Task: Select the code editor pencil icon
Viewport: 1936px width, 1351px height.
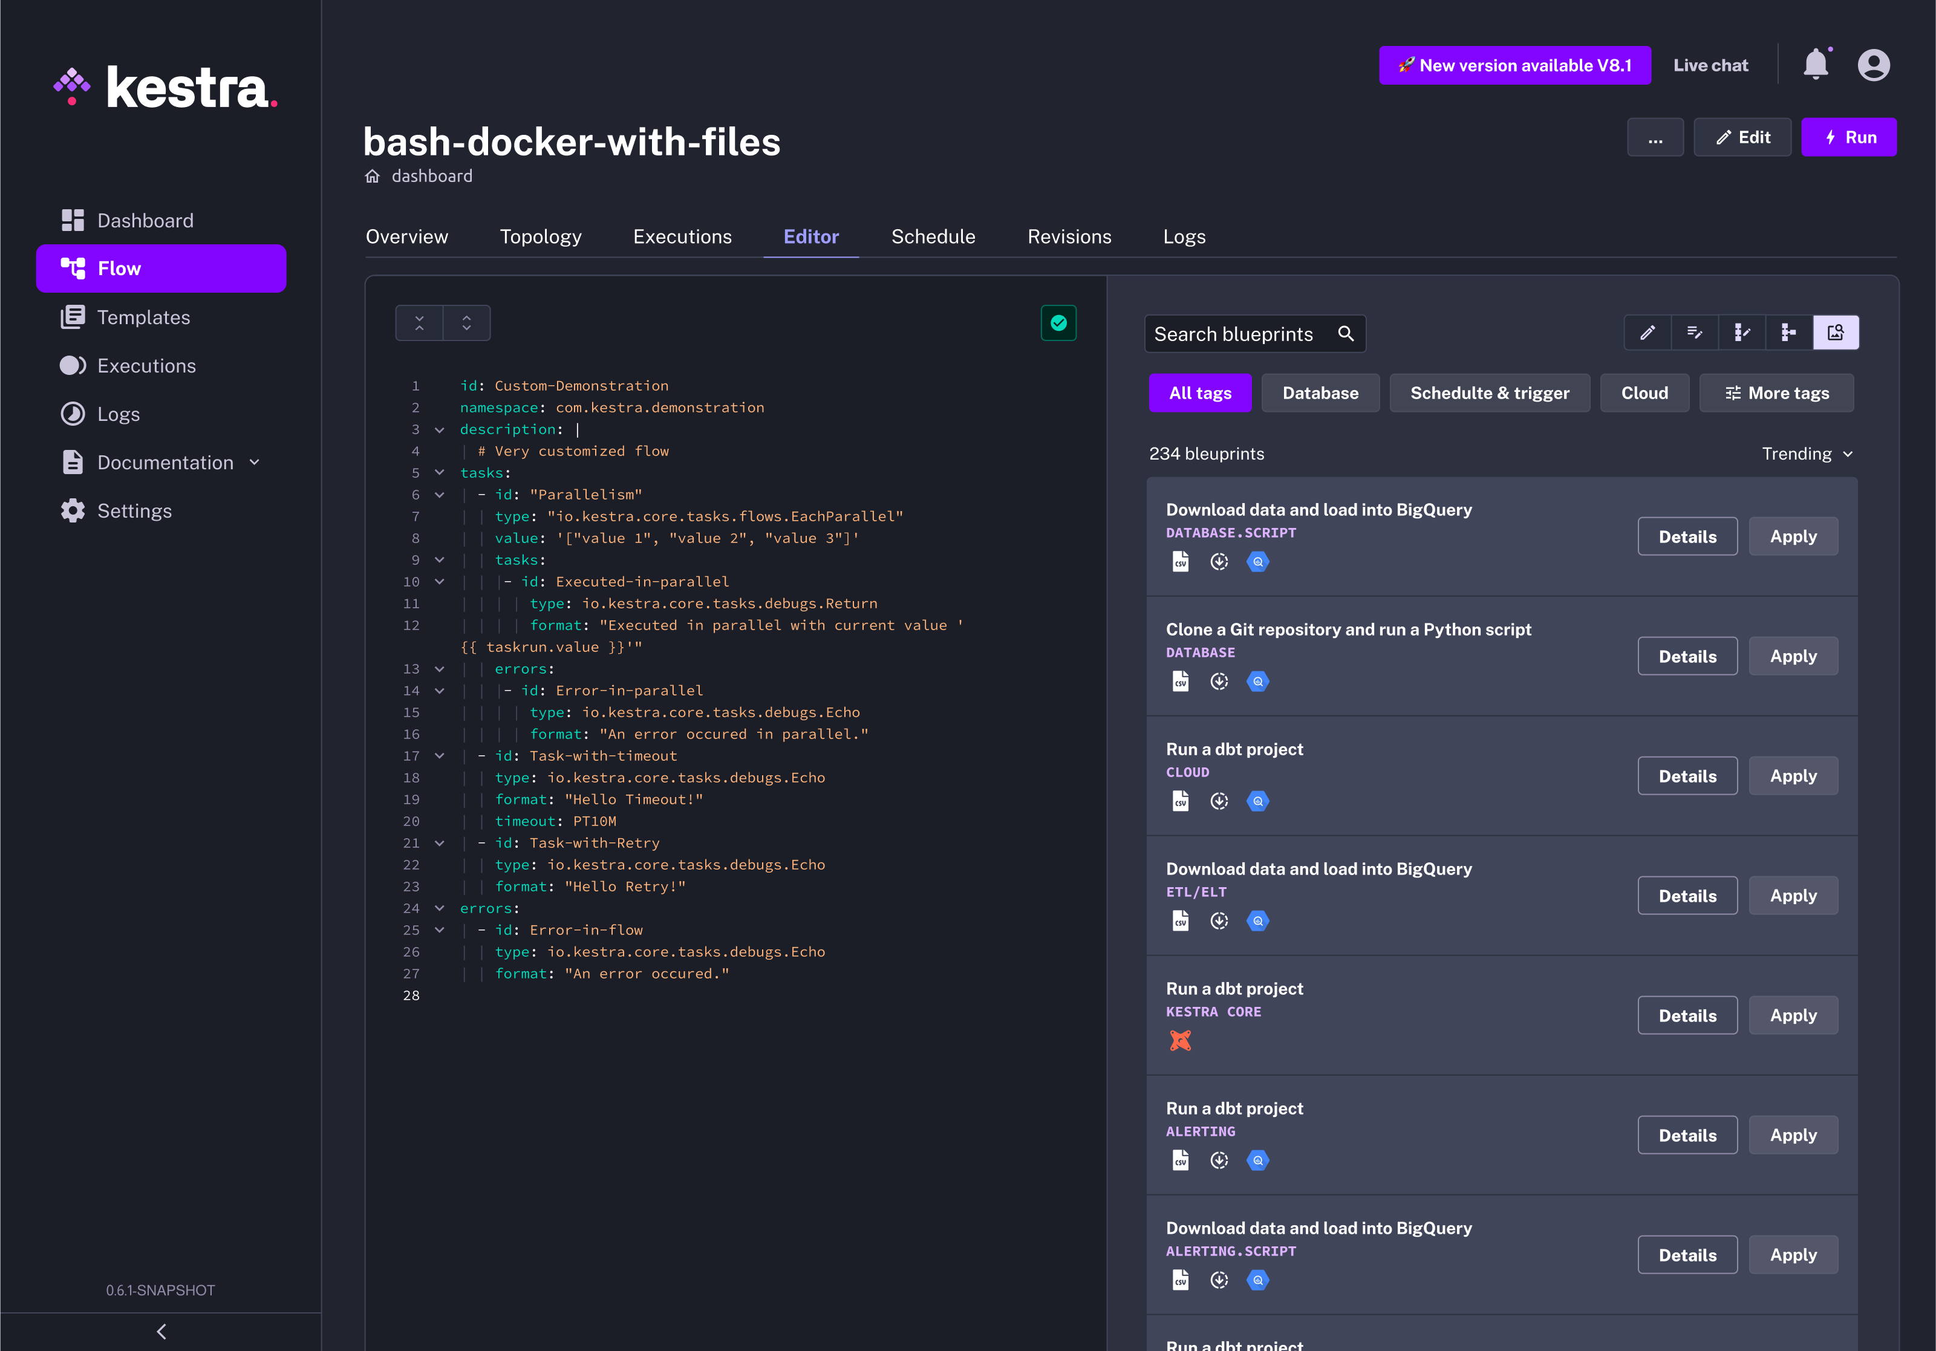Action: pyautogui.click(x=1647, y=332)
